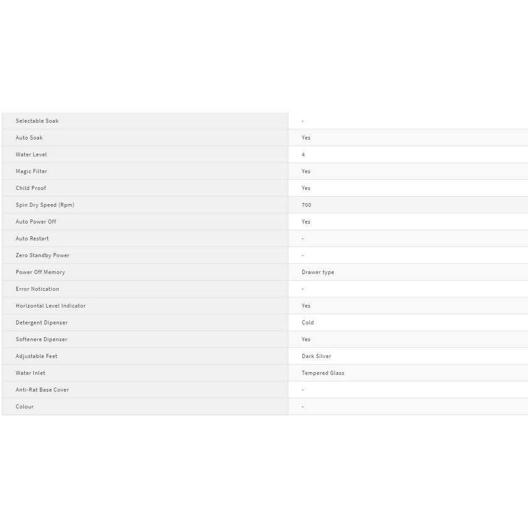Viewport: 528px width, 528px height.
Task: Select the Zero Standby Power label
Action: coord(43,255)
